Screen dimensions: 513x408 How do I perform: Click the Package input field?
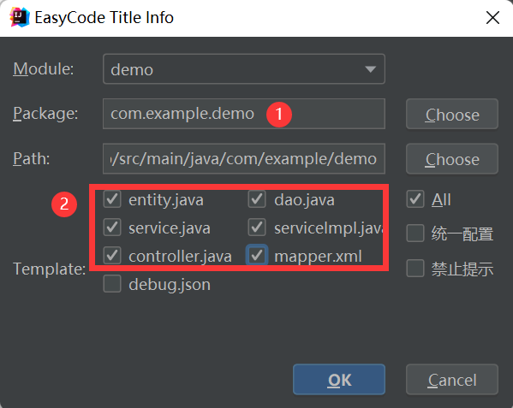(x=244, y=114)
